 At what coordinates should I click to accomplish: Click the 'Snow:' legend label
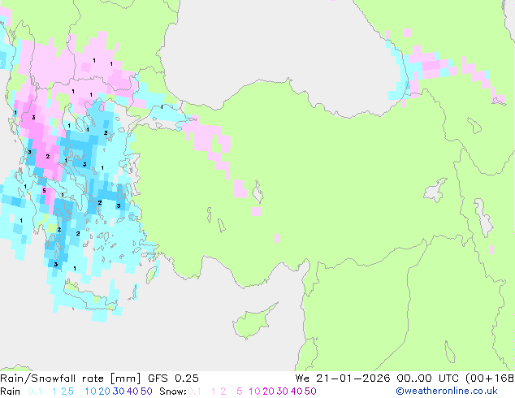(173, 392)
